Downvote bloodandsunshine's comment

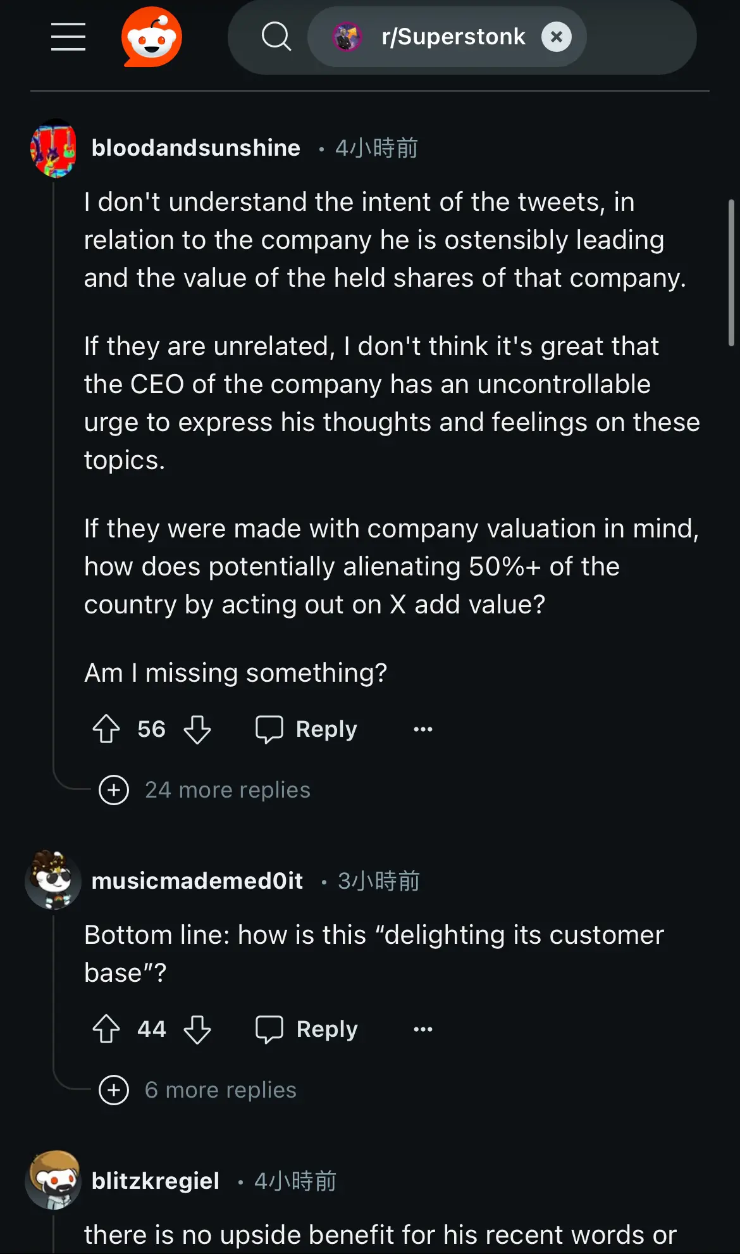coord(197,729)
